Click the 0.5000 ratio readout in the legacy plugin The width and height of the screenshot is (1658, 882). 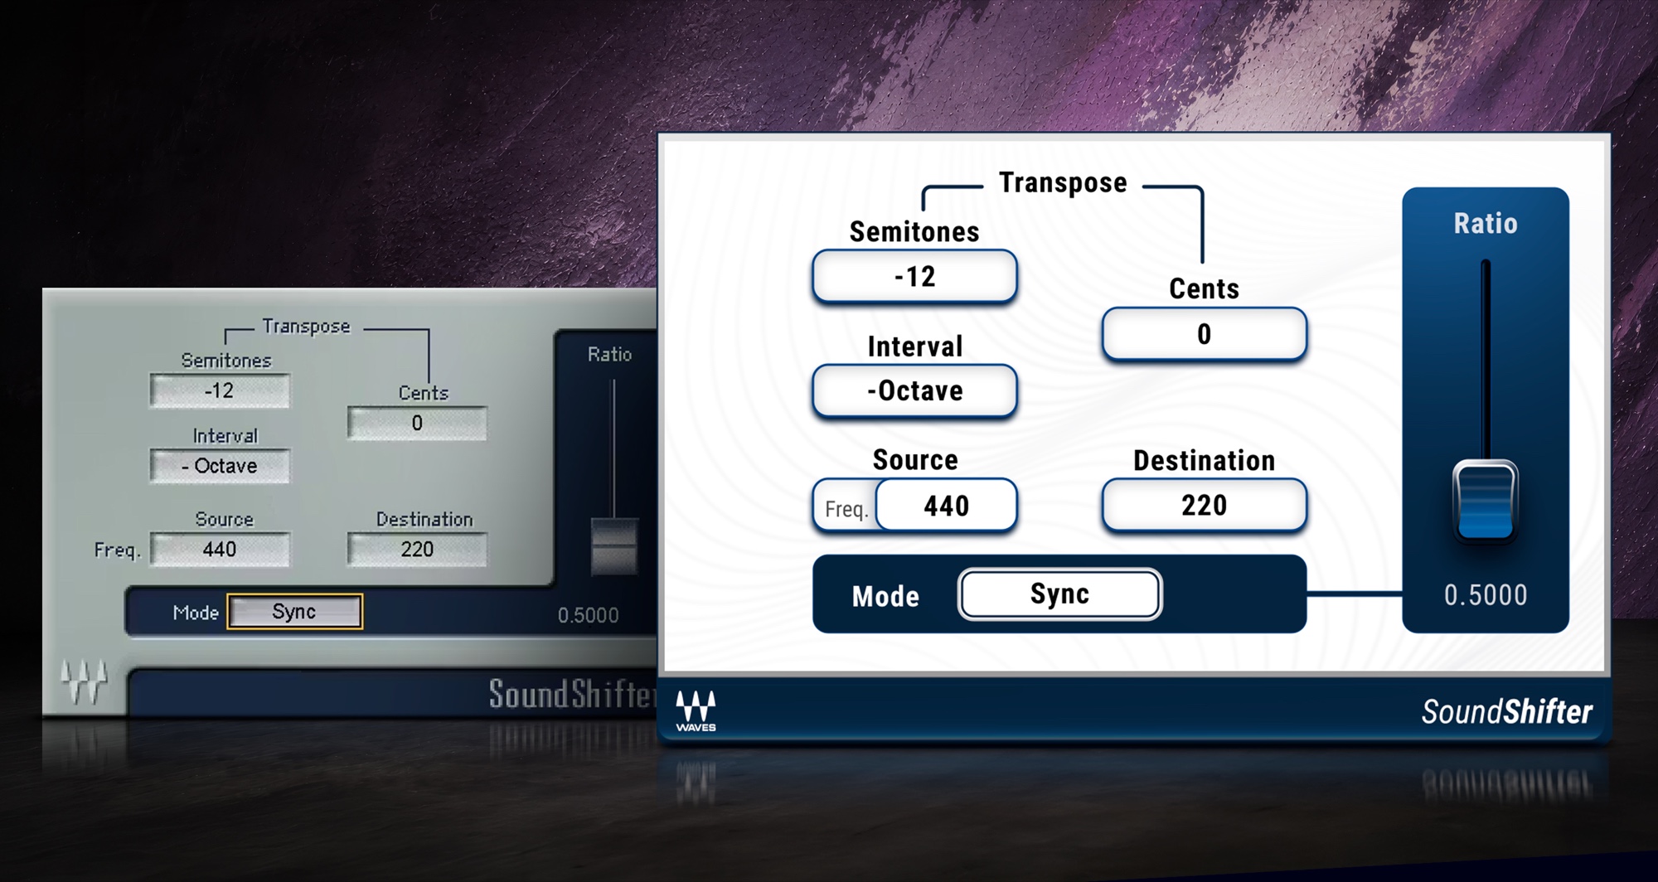[x=588, y=615]
